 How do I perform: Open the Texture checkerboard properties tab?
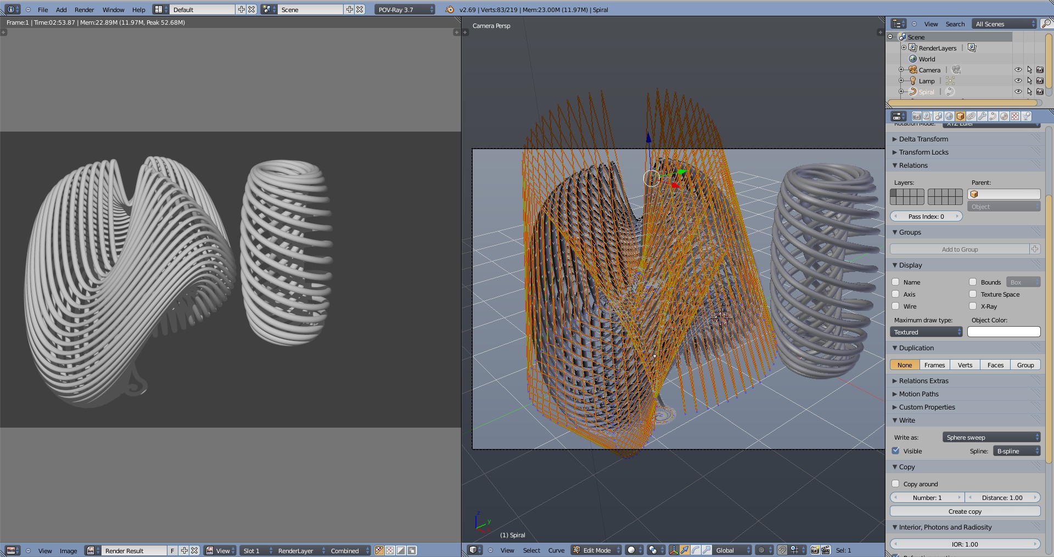(1015, 116)
